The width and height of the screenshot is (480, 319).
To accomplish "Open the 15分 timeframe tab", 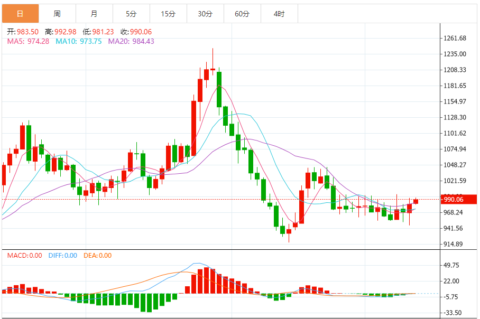I will tap(168, 14).
